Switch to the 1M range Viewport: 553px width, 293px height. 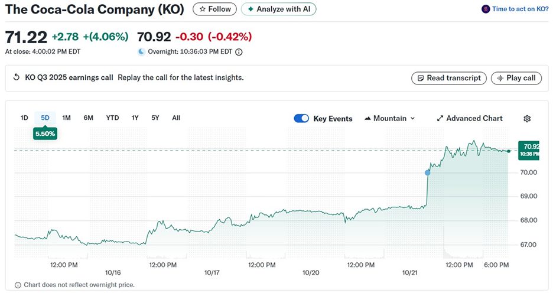[66, 118]
